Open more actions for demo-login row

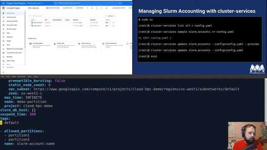click(113, 26)
